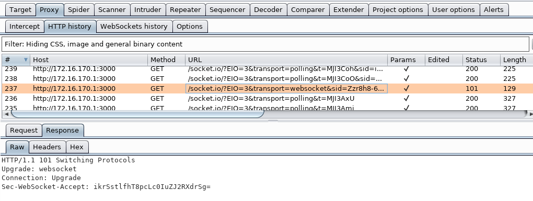Sort by the # column arrow
Viewport: 533px width, 201px height.
coord(26,60)
